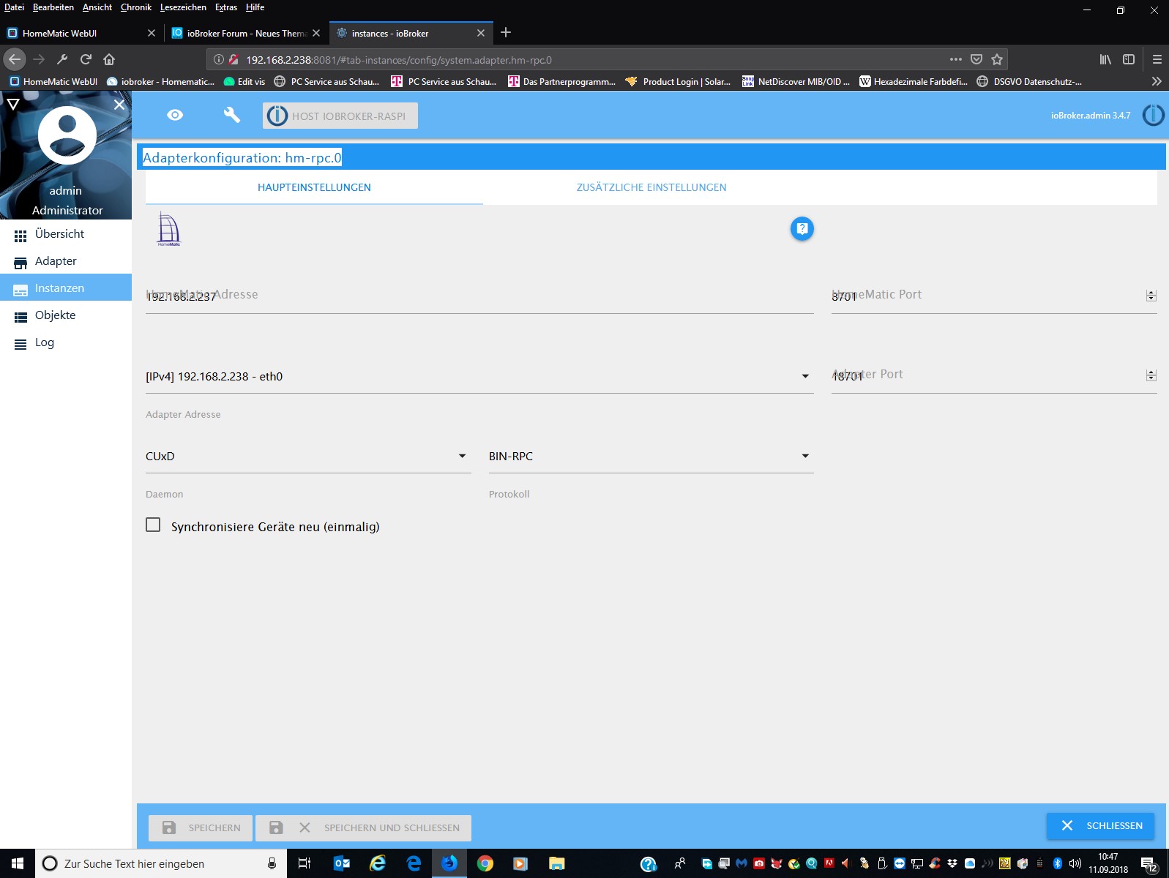
Task: Bookmark this page with star icon
Action: coord(996,59)
